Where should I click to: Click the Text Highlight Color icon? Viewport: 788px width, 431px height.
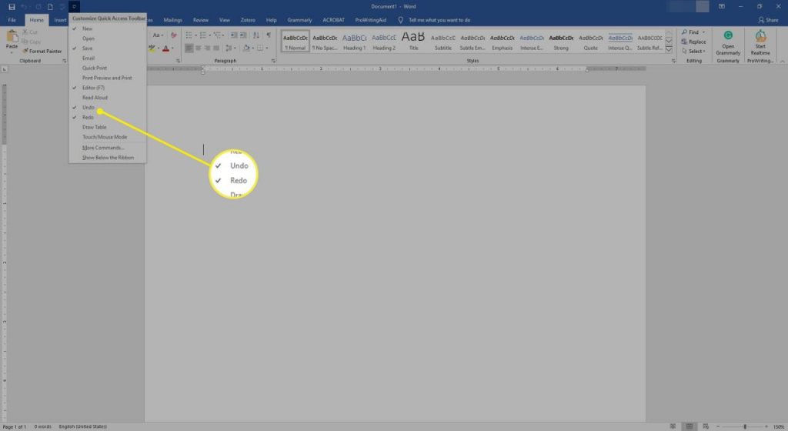pyautogui.click(x=152, y=48)
